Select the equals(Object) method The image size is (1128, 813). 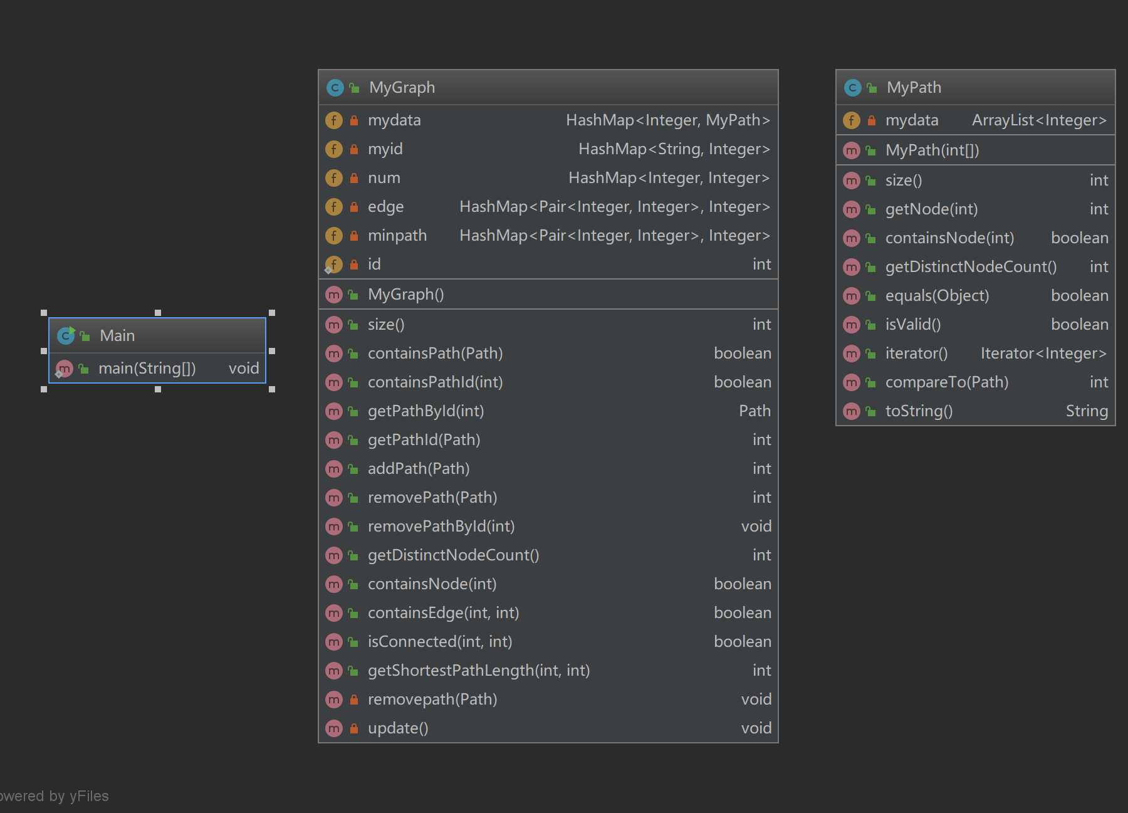point(976,296)
